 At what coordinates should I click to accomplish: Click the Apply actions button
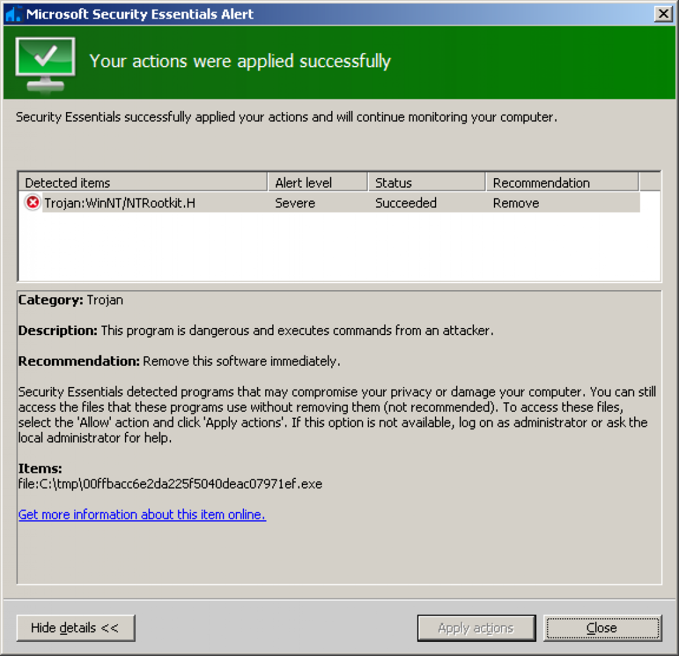477,628
